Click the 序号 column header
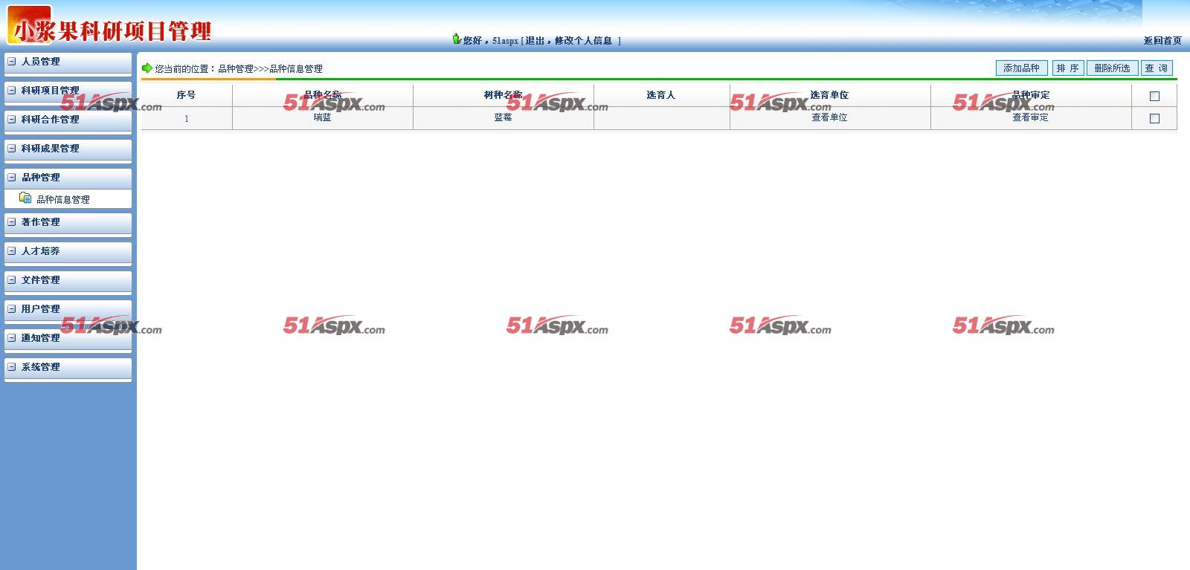The width and height of the screenshot is (1190, 570). 186,95
